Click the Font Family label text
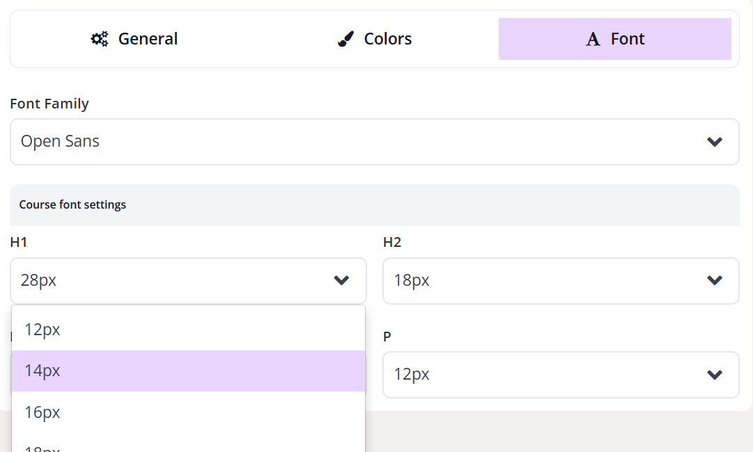The height and width of the screenshot is (452, 753). 49,104
